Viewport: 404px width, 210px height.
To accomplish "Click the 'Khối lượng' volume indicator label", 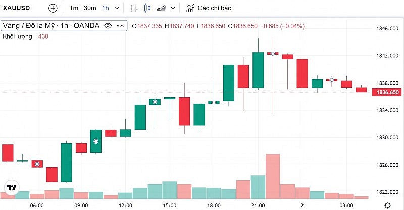I will (x=17, y=36).
